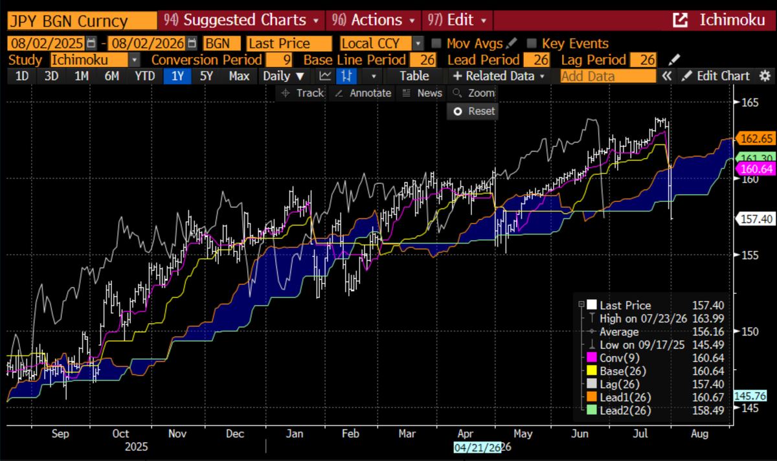Select the 5Y time range tab

click(x=207, y=76)
